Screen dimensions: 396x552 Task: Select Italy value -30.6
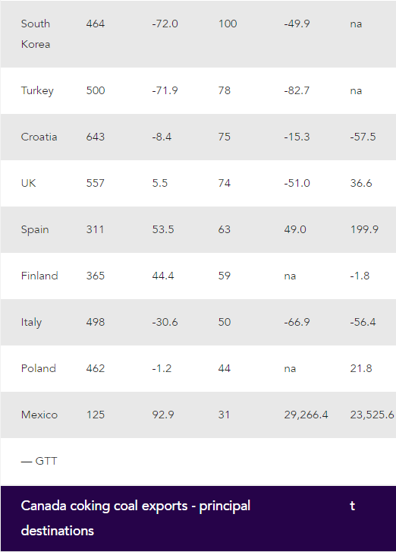coord(165,322)
